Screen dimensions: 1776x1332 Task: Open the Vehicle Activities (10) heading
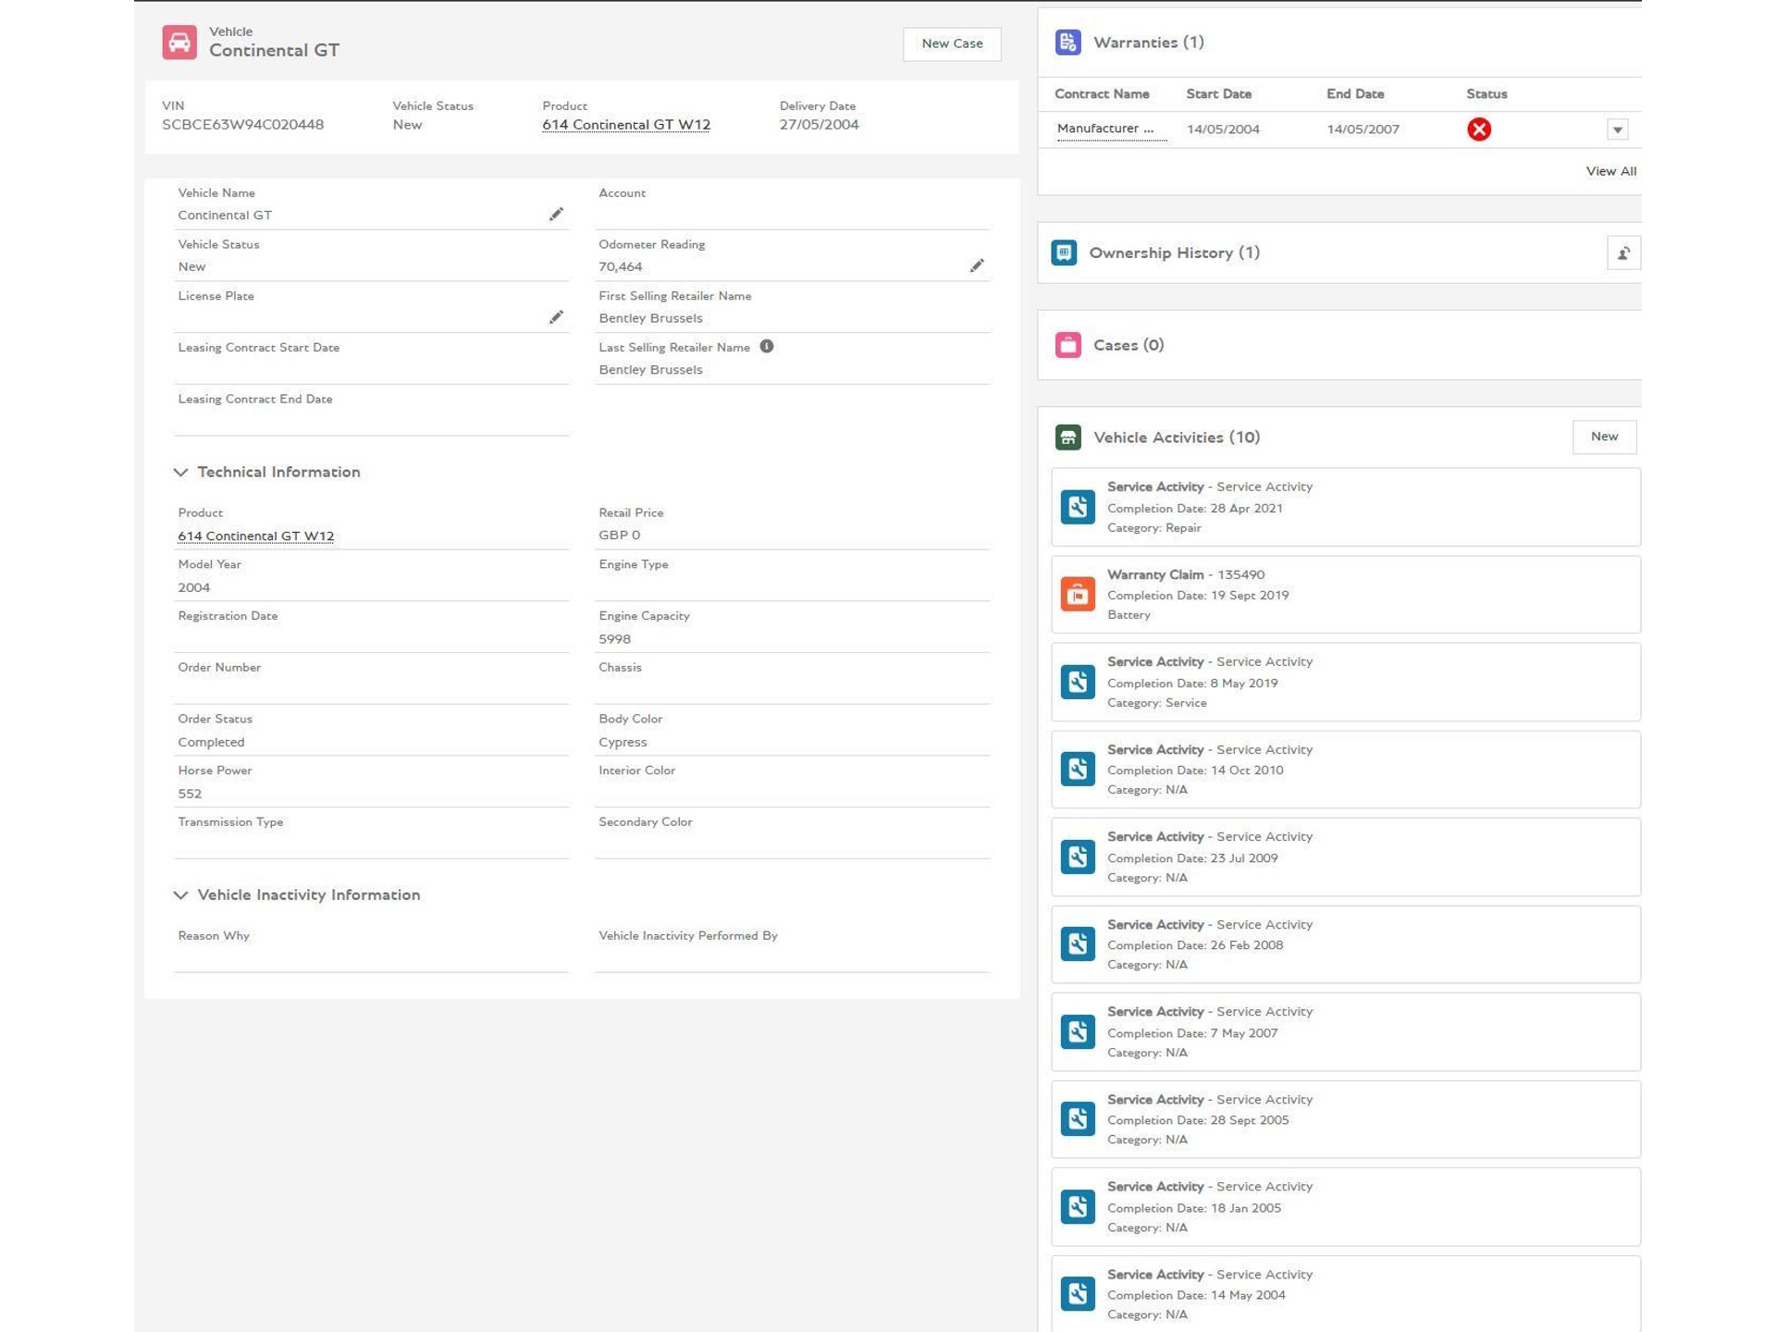click(x=1177, y=438)
